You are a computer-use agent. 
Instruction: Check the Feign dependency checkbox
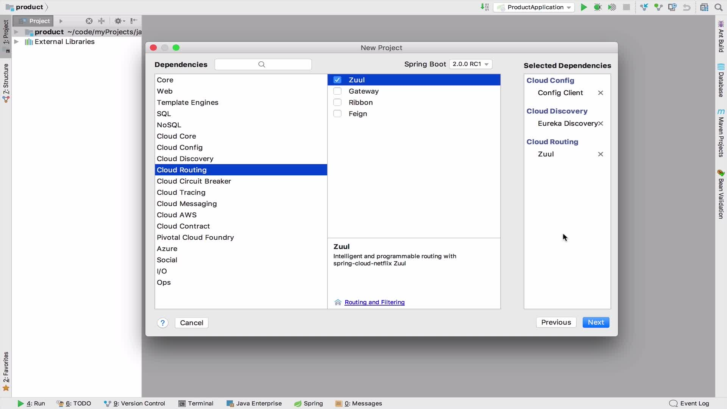click(x=337, y=114)
